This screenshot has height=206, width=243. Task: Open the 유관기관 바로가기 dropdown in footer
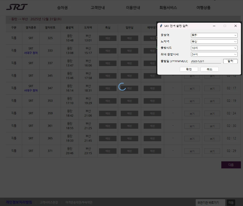[x=210, y=203]
